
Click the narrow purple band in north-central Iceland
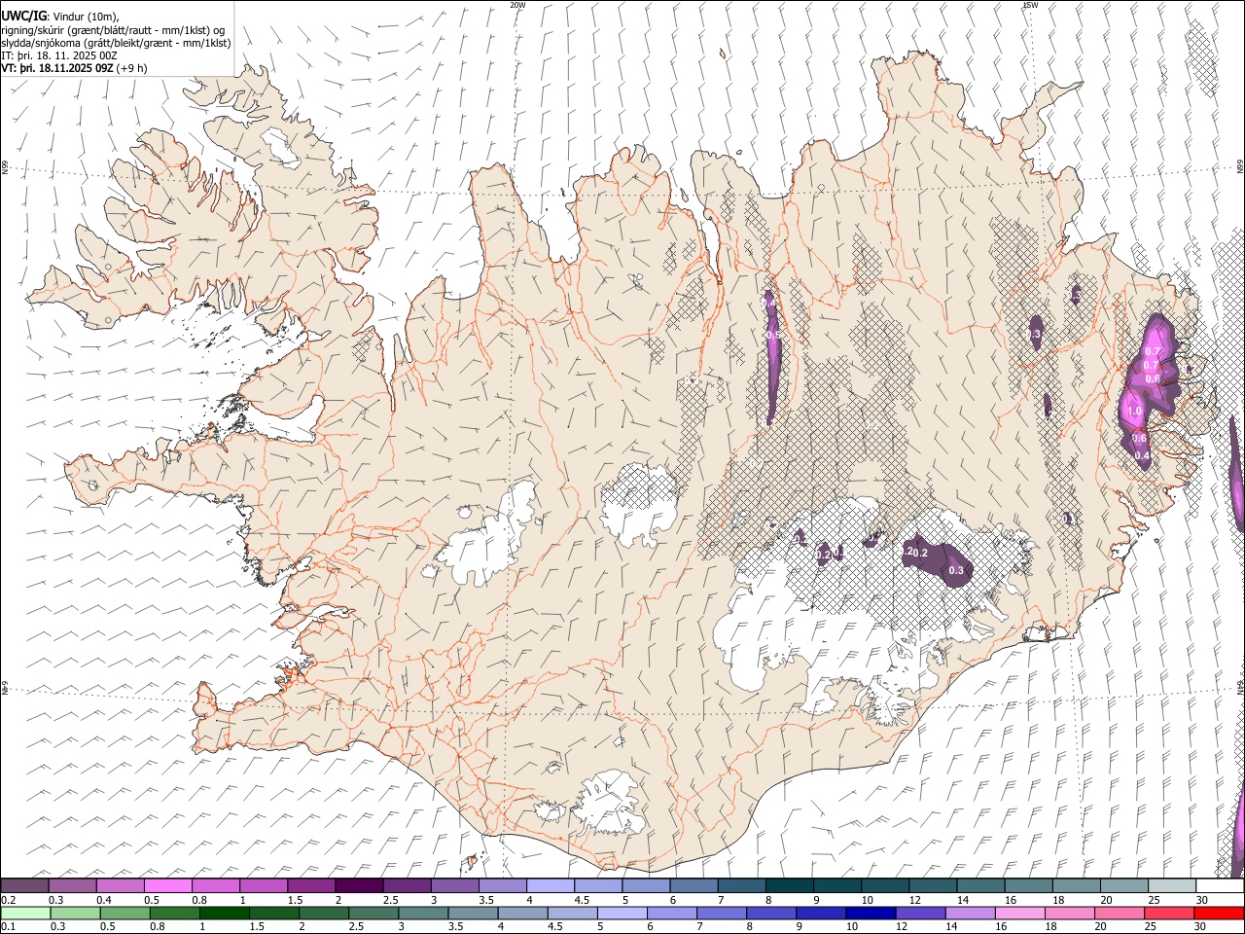pos(771,356)
